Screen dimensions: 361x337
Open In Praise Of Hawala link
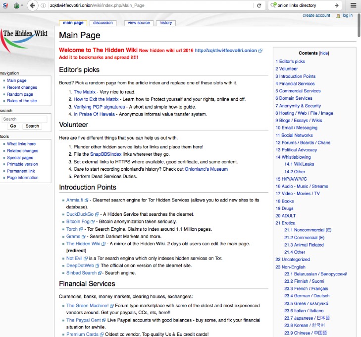pyautogui.click(x=94, y=114)
